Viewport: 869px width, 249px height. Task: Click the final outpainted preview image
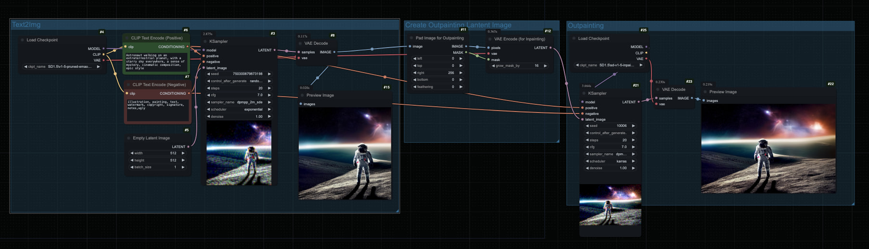pyautogui.click(x=768, y=149)
